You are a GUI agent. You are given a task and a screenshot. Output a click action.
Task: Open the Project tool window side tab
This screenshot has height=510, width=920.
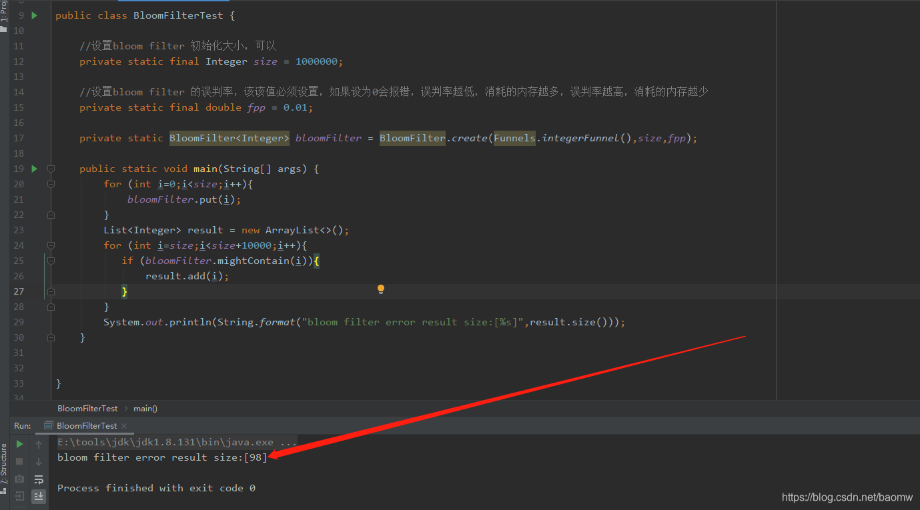pyautogui.click(x=4, y=15)
